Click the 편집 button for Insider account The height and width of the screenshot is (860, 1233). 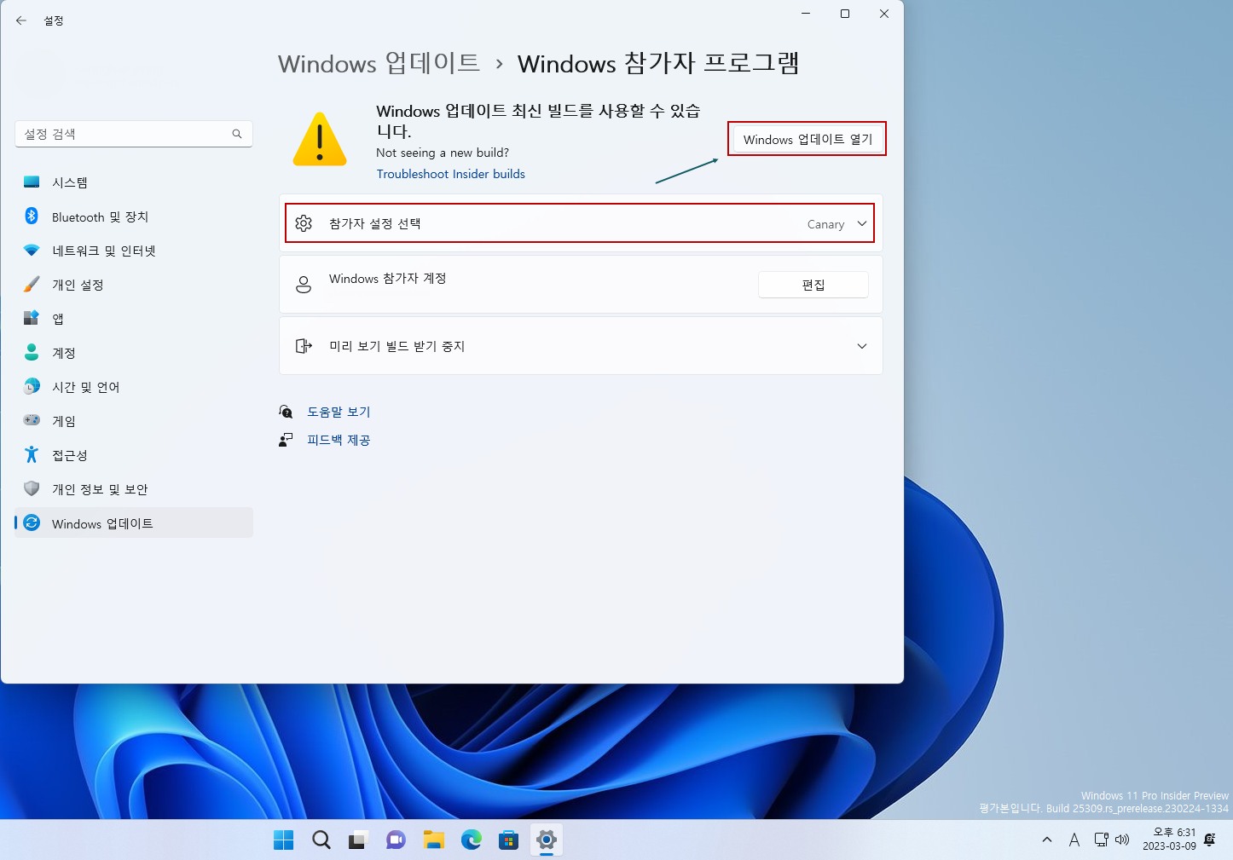813,285
